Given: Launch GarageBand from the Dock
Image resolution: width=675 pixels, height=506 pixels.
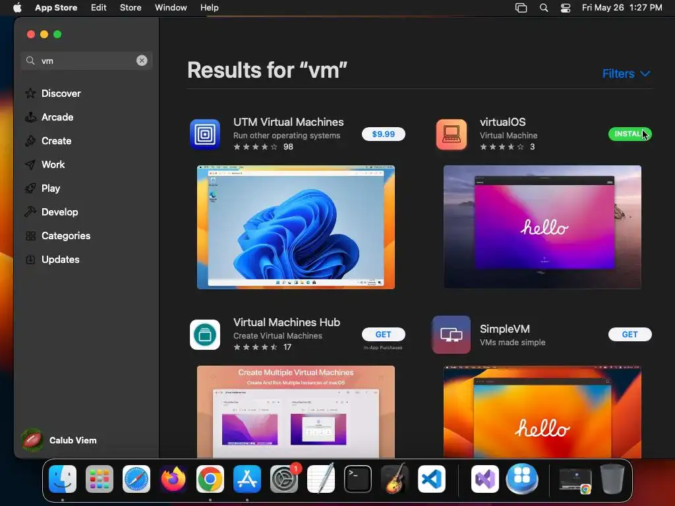Looking at the screenshot, I should point(395,479).
